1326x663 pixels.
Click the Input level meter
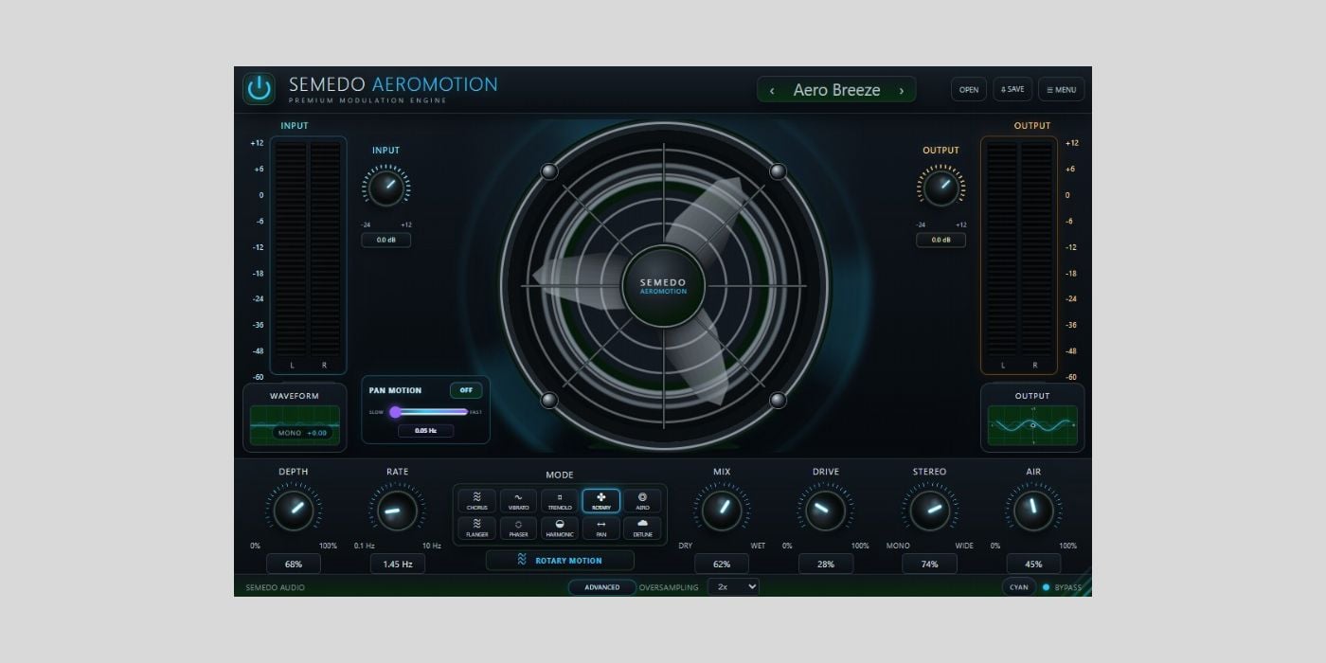(308, 255)
